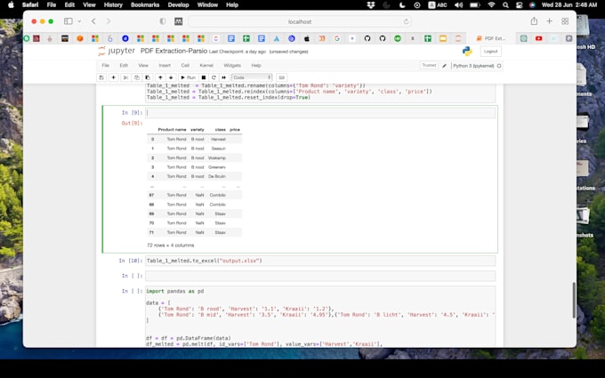The height and width of the screenshot is (378, 605).
Task: Insert a cell below with the plus icon
Action: coord(114,77)
